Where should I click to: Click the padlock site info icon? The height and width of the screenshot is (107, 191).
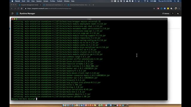26,9
